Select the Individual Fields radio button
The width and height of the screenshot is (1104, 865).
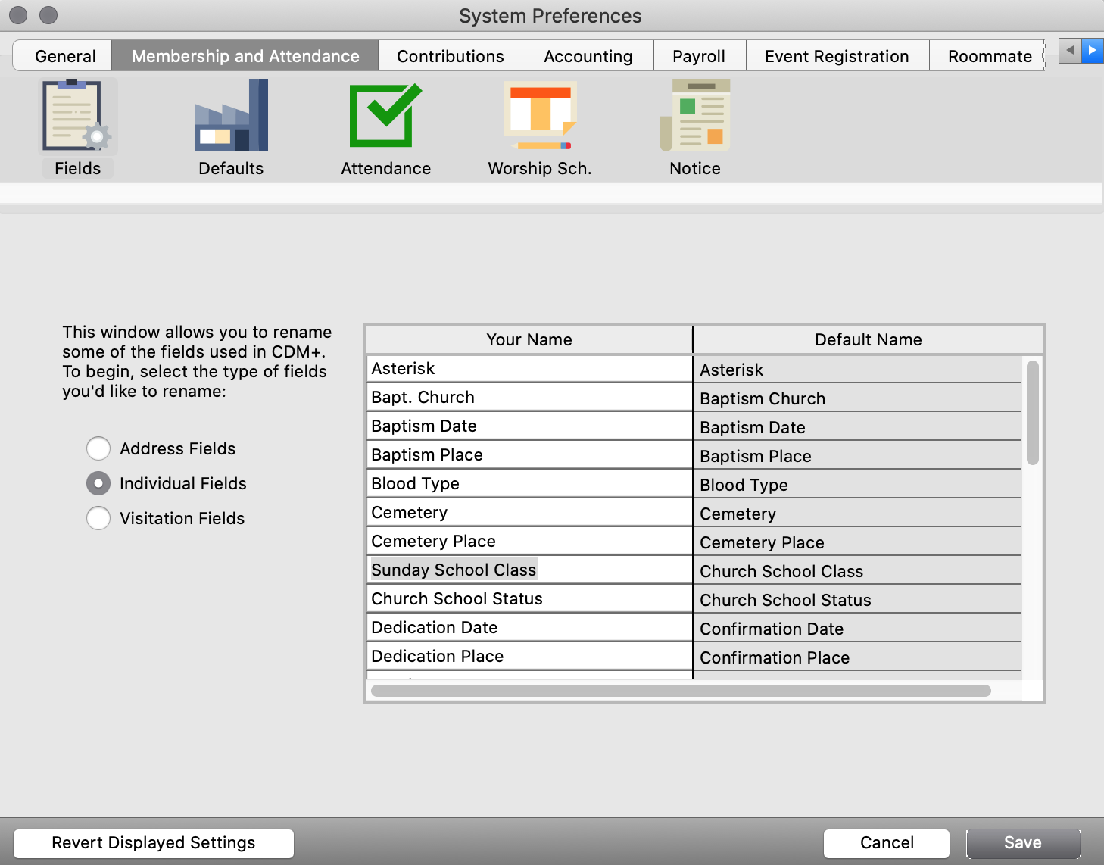click(98, 483)
